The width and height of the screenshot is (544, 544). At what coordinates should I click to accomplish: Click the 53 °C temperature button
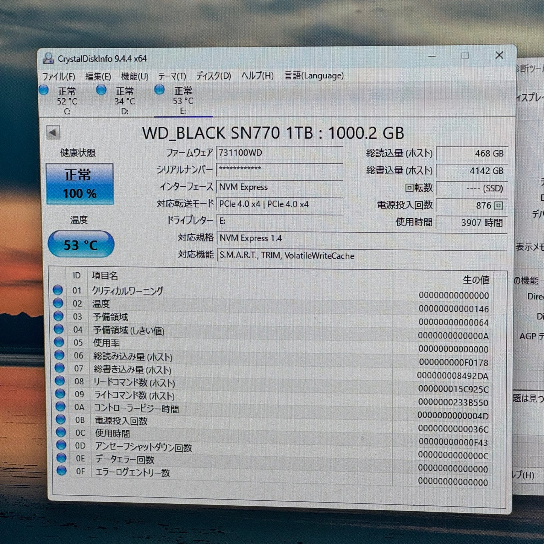81,245
